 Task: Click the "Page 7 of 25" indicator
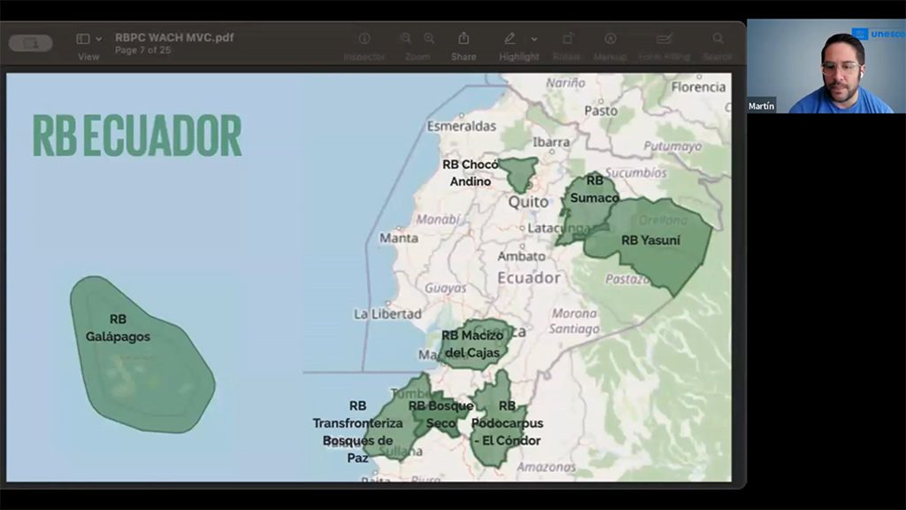click(x=142, y=50)
